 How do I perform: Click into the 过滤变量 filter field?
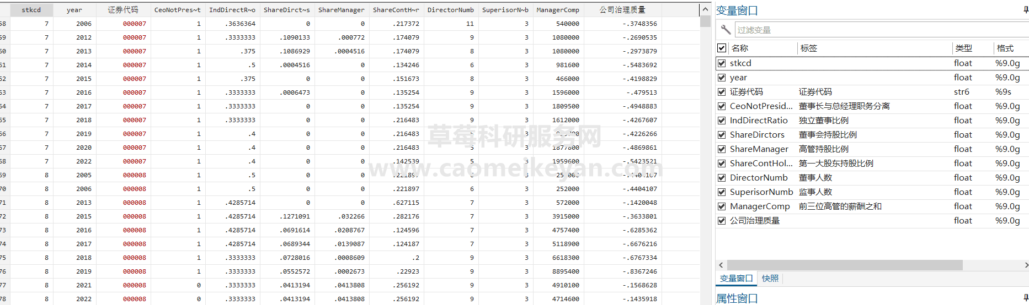[877, 30]
